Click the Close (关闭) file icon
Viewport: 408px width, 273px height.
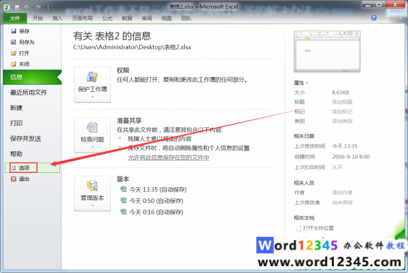(14, 64)
